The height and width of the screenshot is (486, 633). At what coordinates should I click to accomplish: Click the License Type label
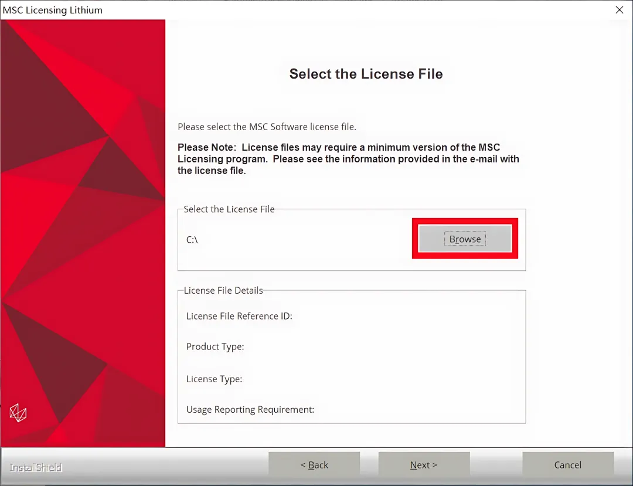click(214, 379)
